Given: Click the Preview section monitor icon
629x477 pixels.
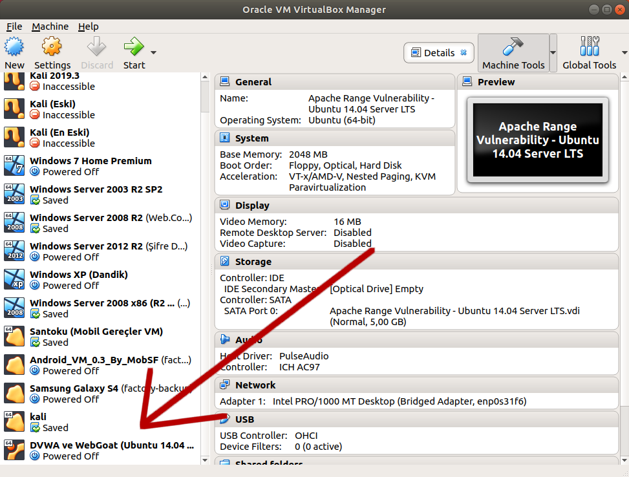Looking at the screenshot, I should coord(467,81).
